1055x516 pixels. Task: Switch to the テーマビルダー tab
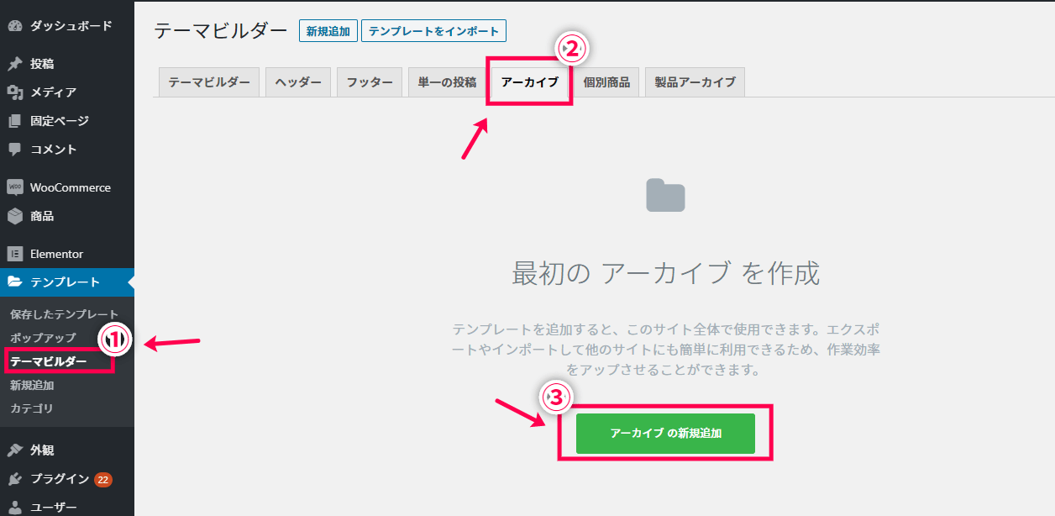point(209,82)
